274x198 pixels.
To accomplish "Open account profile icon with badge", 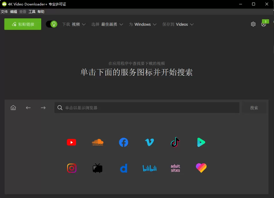I will tap(264, 24).
